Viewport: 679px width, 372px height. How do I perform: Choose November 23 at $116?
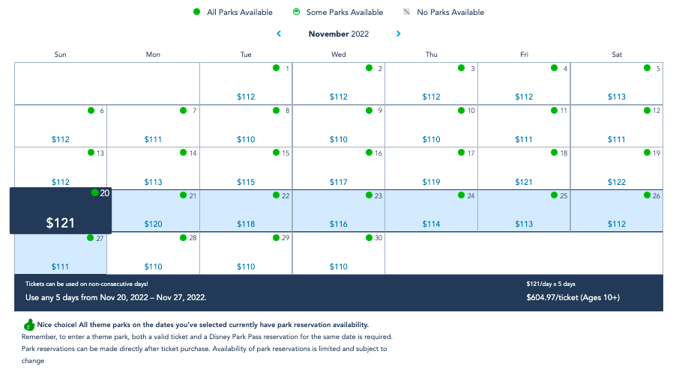coord(339,211)
